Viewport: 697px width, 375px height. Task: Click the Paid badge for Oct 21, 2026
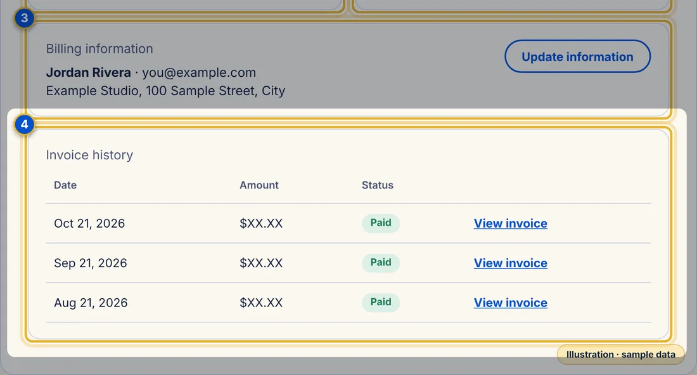point(381,223)
